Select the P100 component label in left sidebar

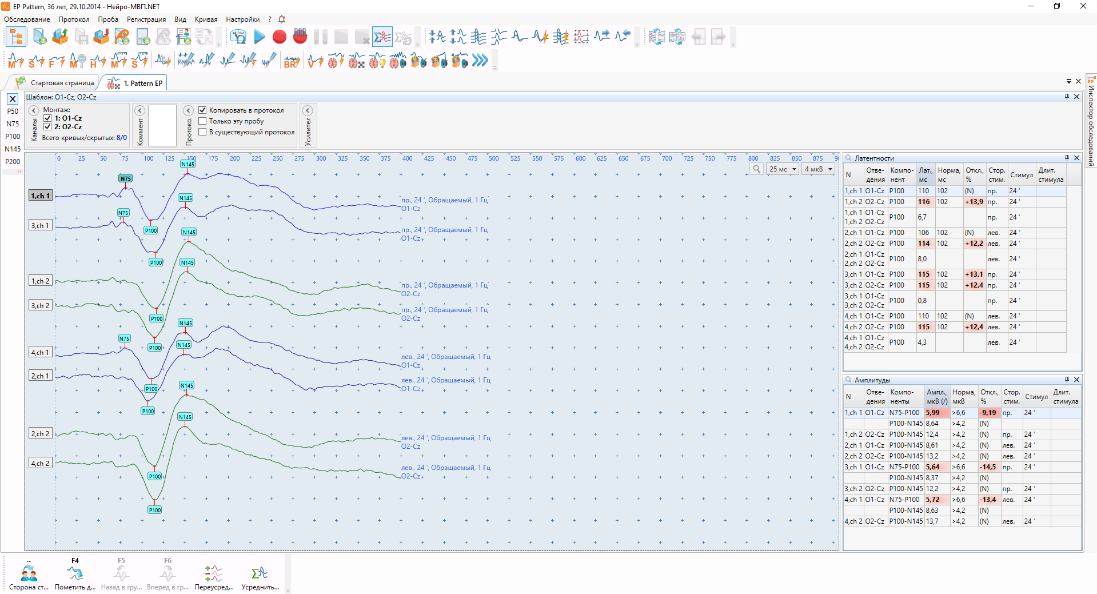click(13, 137)
